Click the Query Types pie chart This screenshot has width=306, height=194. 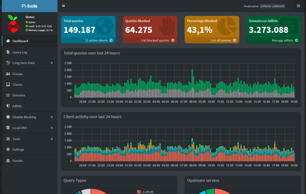[x=91, y=191]
